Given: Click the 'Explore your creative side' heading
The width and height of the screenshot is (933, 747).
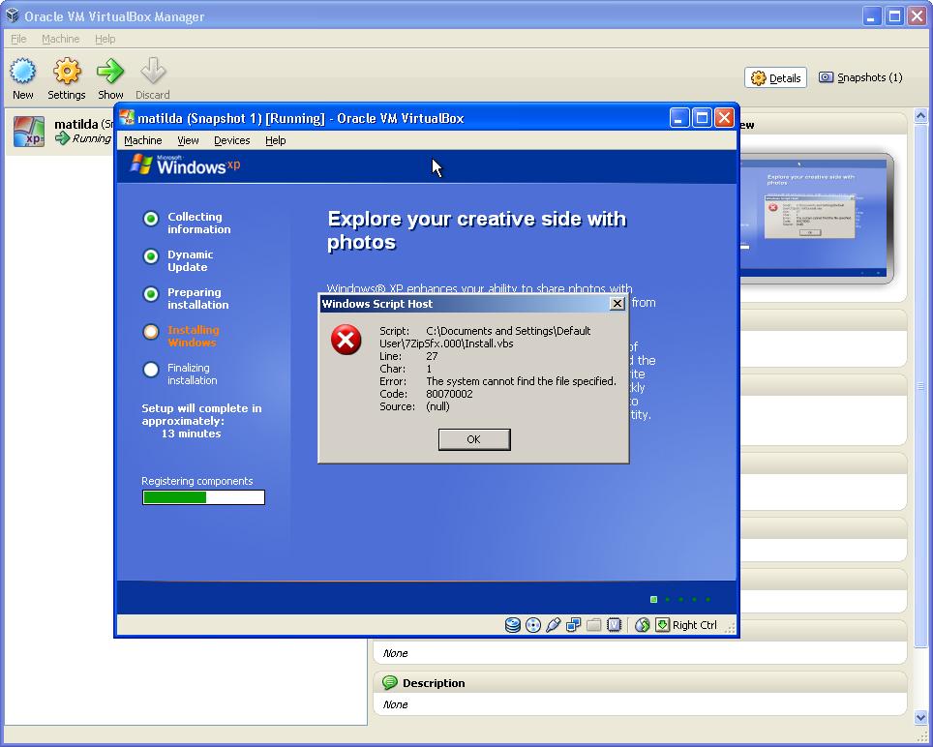Looking at the screenshot, I should tap(476, 230).
